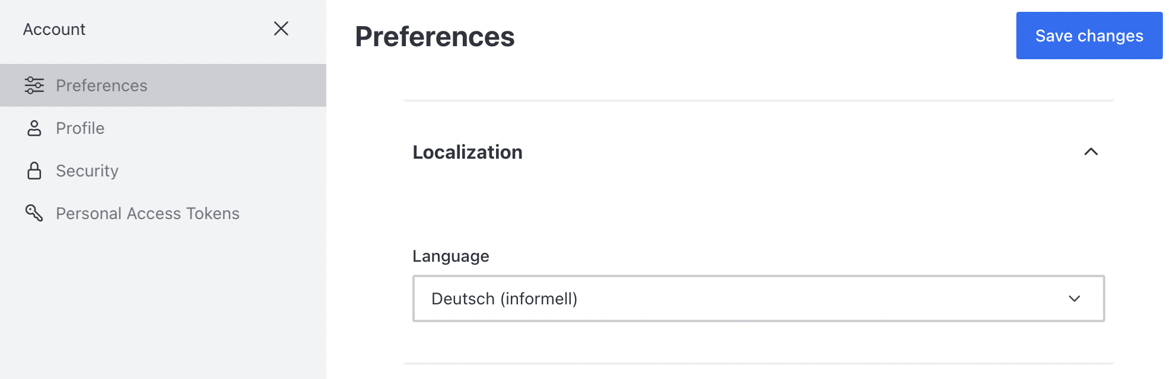Click the divider below the Language dropdown
The height and width of the screenshot is (379, 1170).
coord(759,364)
